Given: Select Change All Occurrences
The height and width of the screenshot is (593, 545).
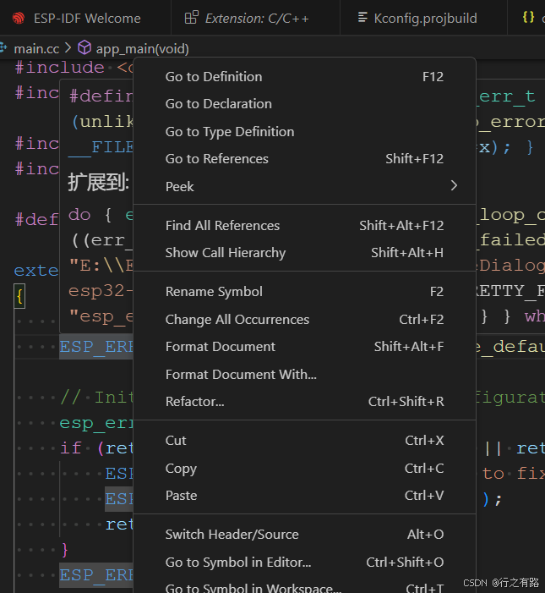Looking at the screenshot, I should 237,320.
